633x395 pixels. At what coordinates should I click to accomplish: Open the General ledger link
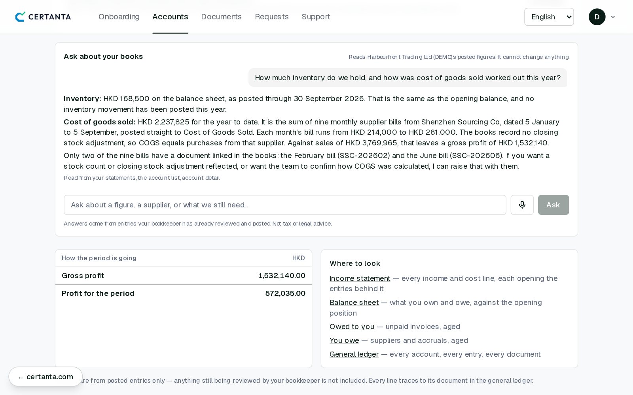click(354, 354)
